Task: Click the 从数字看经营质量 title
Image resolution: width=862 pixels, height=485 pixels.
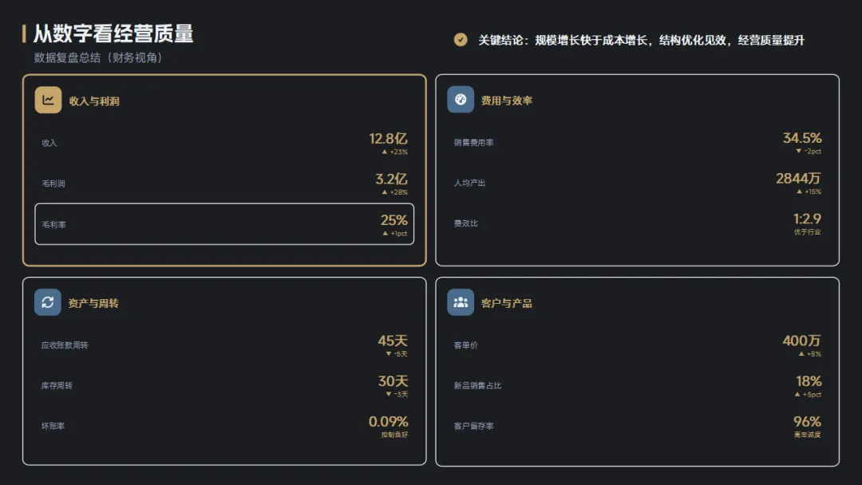Action: coord(113,34)
